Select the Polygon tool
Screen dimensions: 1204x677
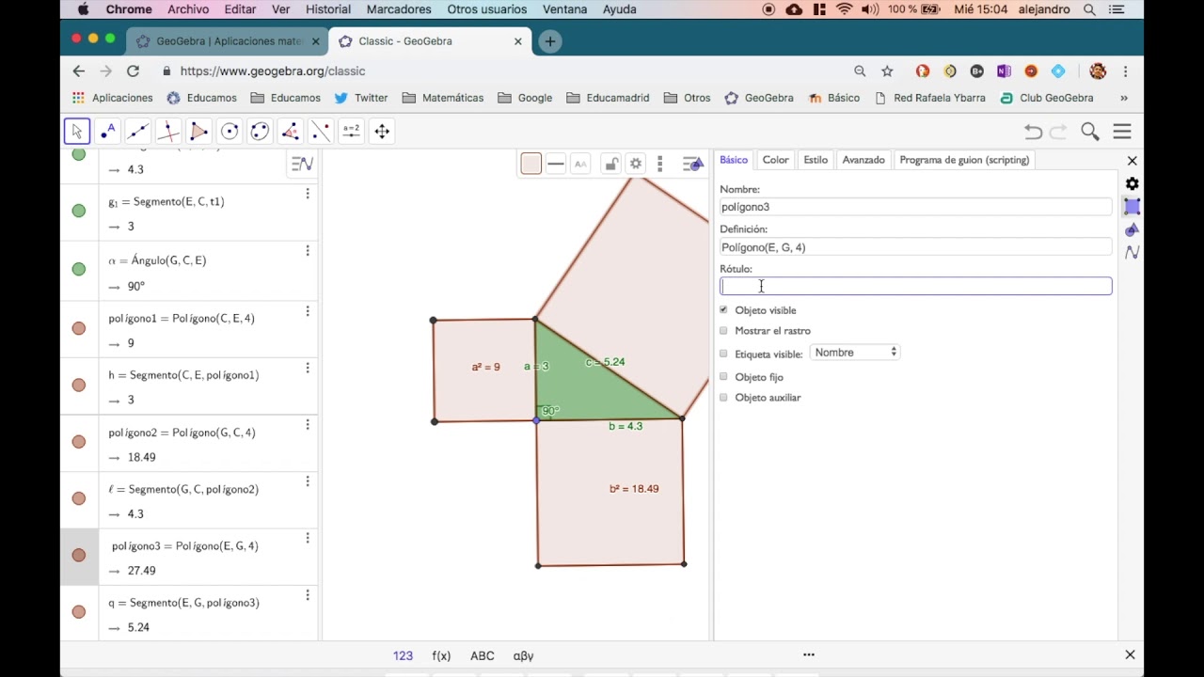click(x=198, y=132)
